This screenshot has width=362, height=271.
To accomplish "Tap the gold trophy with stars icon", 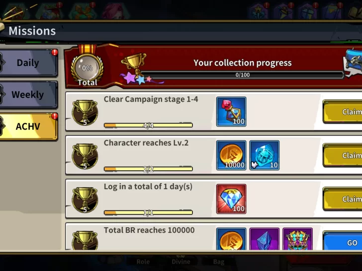I will [x=136, y=68].
